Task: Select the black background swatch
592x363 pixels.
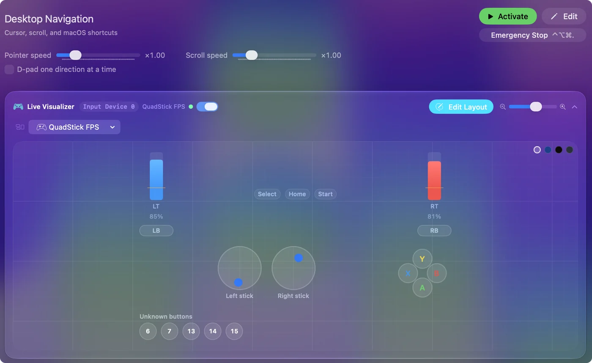Action: pyautogui.click(x=559, y=150)
